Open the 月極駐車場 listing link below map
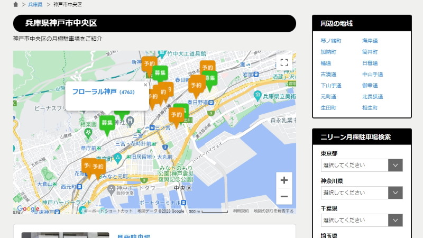The width and height of the screenshot is (423, 238). click(134, 236)
